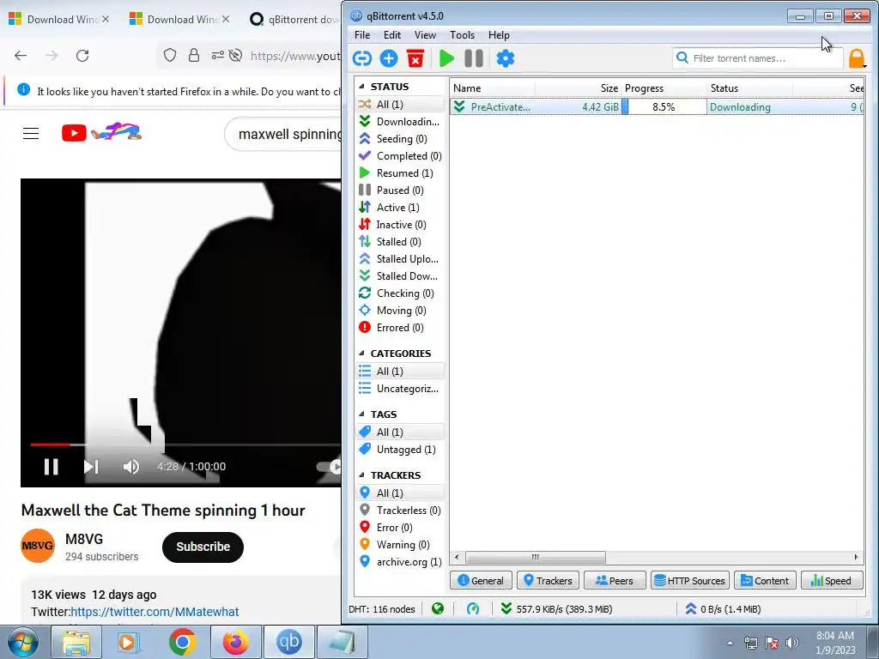Select Trackerless (0) tracker filter

[x=400, y=511]
